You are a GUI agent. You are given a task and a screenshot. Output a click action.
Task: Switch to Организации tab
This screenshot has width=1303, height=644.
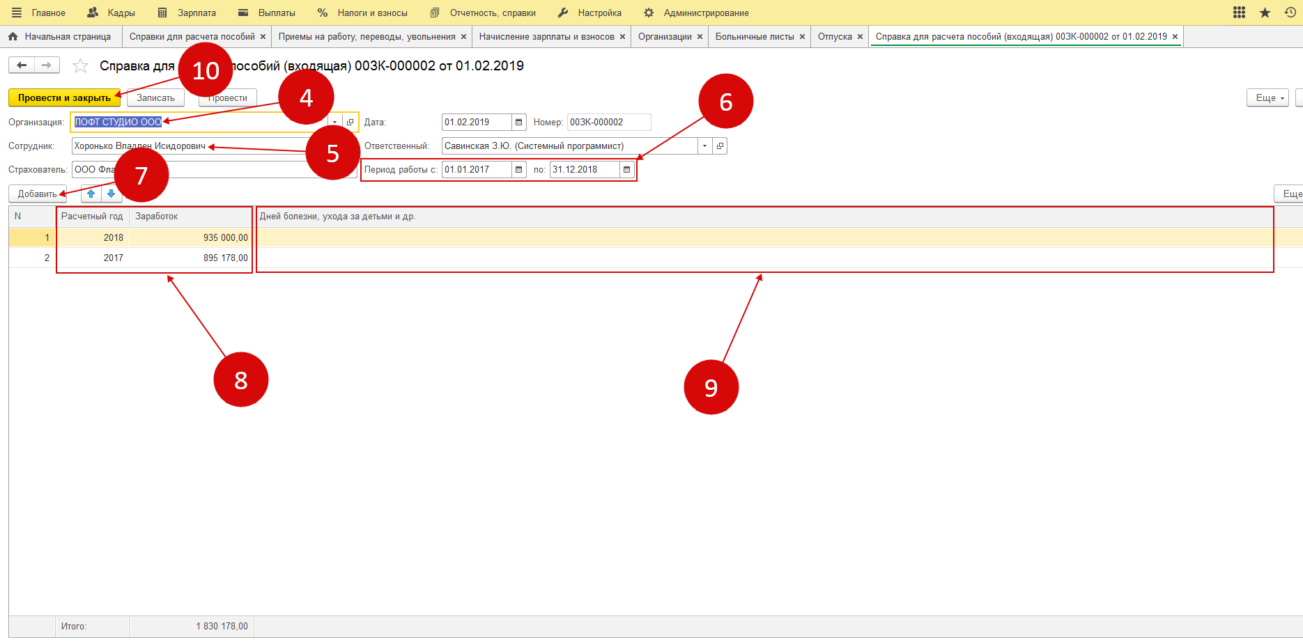pos(665,37)
